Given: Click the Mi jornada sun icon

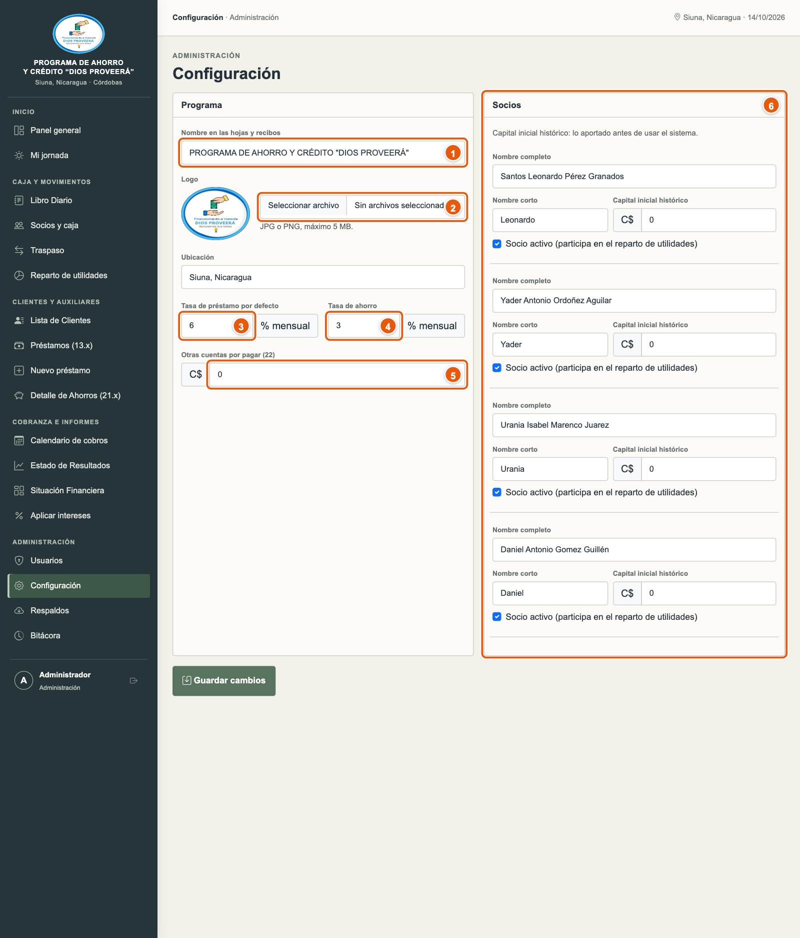Looking at the screenshot, I should click(x=19, y=156).
